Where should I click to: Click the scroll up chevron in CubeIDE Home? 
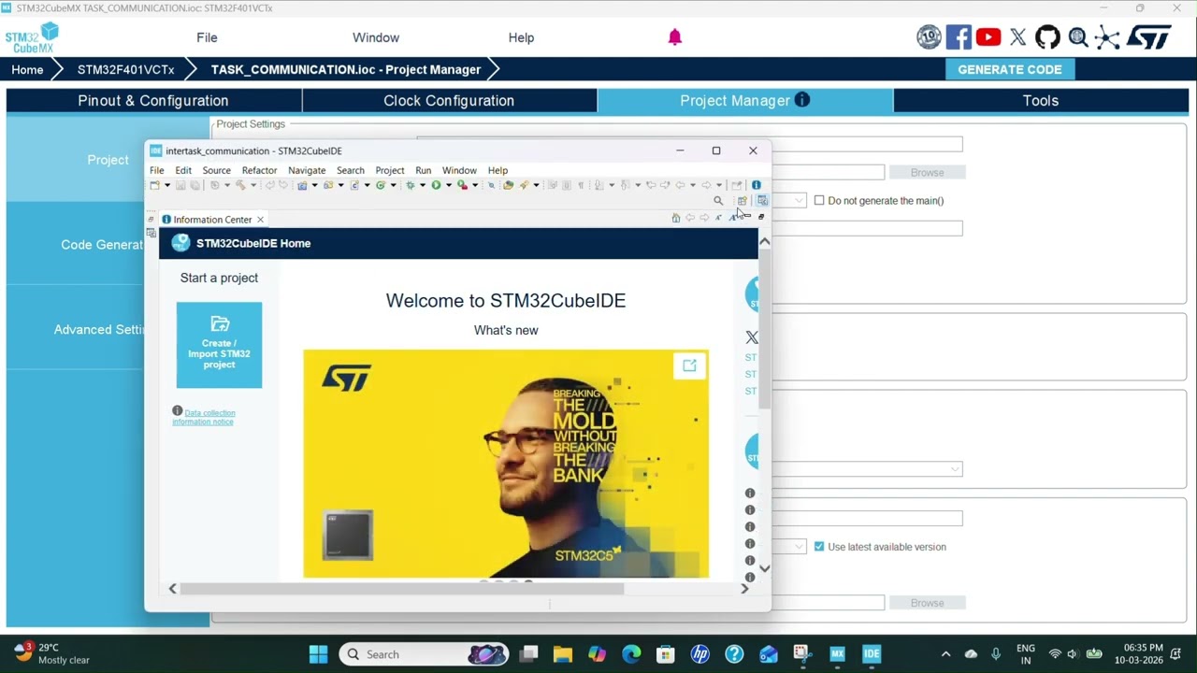click(x=764, y=241)
